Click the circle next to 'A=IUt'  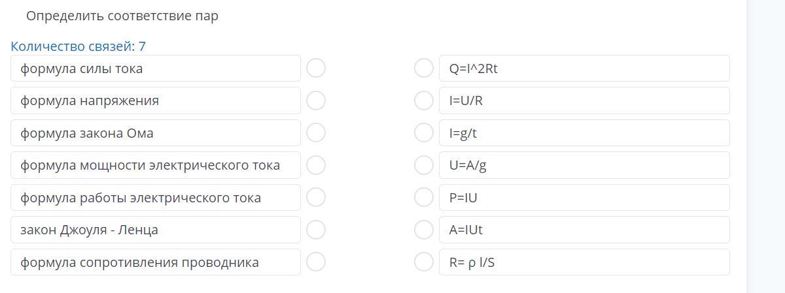pos(424,230)
